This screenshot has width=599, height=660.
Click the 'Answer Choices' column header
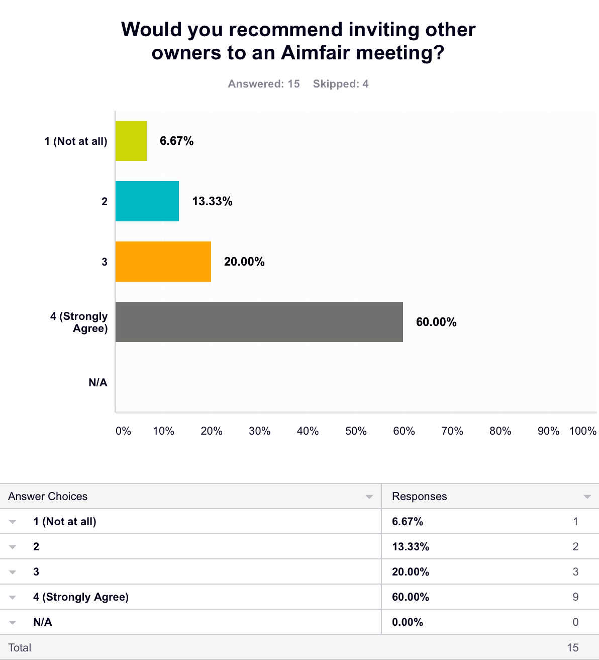coord(48,497)
